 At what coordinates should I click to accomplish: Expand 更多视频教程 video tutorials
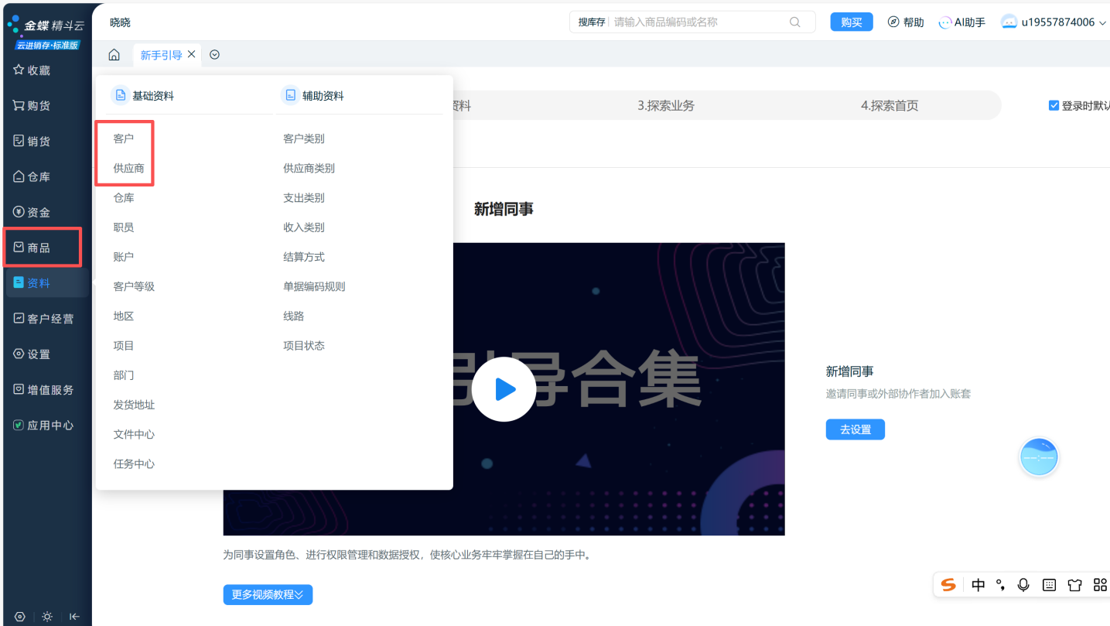268,594
